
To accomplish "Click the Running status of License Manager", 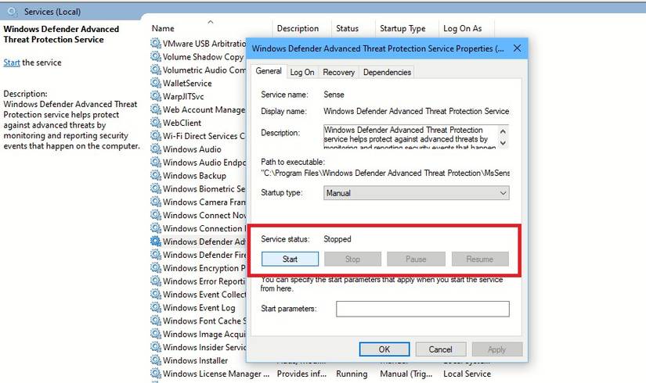I will point(352,374).
